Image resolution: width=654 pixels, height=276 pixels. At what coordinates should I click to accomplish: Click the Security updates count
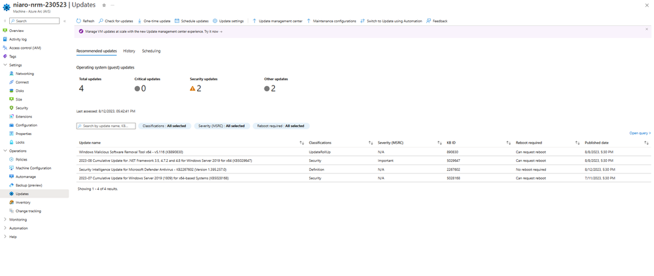[199, 89]
